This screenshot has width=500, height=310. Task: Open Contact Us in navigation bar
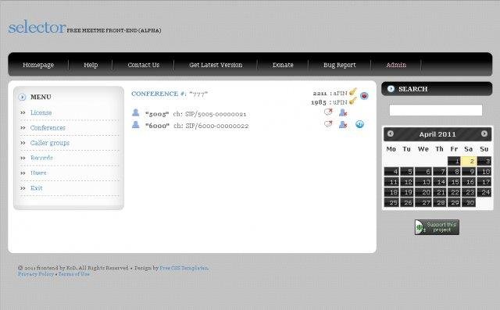(x=144, y=65)
